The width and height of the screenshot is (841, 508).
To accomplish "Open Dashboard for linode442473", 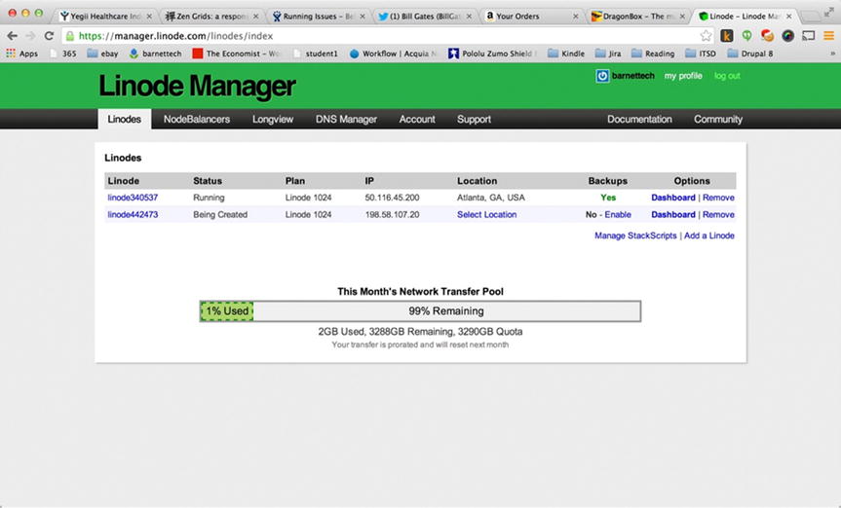I will [x=673, y=215].
